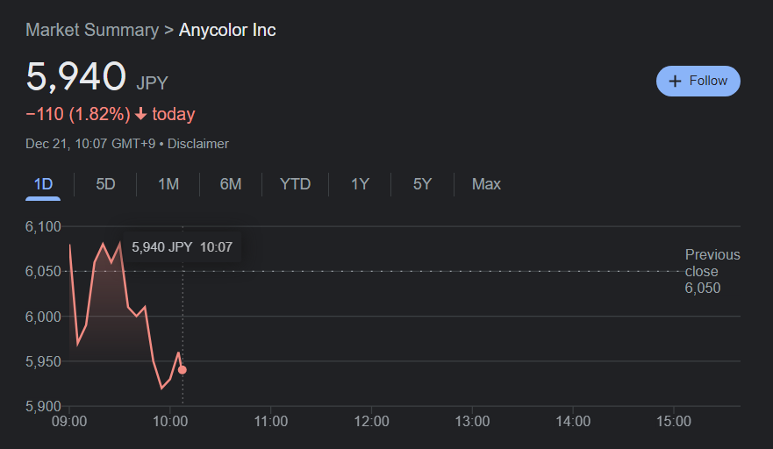Viewport: 773px width, 449px height.
Task: Open the 1M chart range
Action: point(168,184)
